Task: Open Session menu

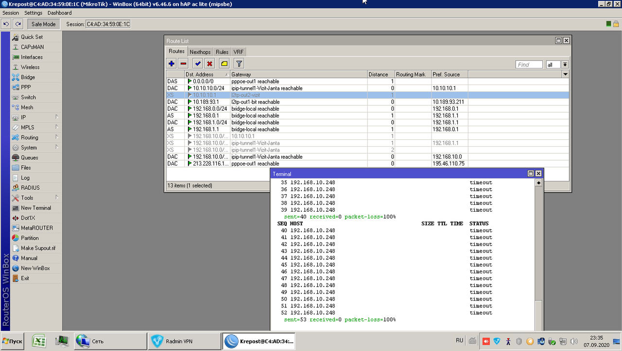Action: click(x=11, y=13)
